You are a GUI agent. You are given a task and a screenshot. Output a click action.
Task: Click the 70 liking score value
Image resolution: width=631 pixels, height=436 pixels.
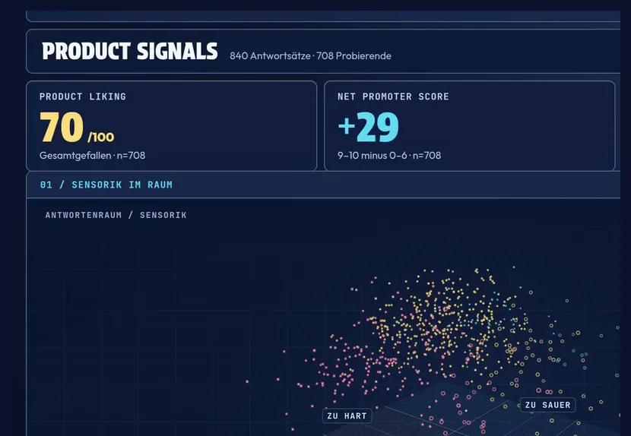tap(62, 127)
